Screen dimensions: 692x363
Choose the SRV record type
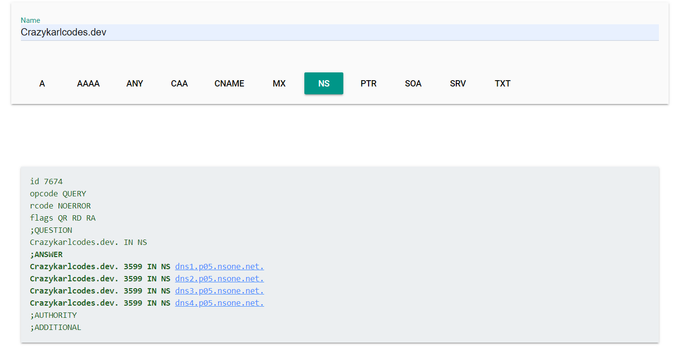pyautogui.click(x=458, y=84)
